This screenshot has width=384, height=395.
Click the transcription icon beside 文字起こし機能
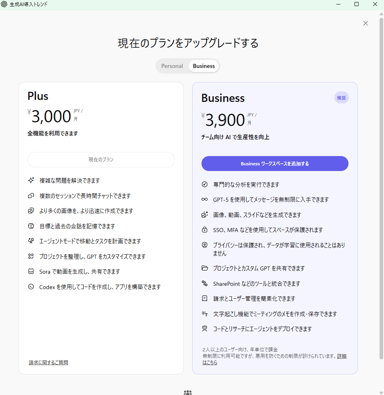205,314
